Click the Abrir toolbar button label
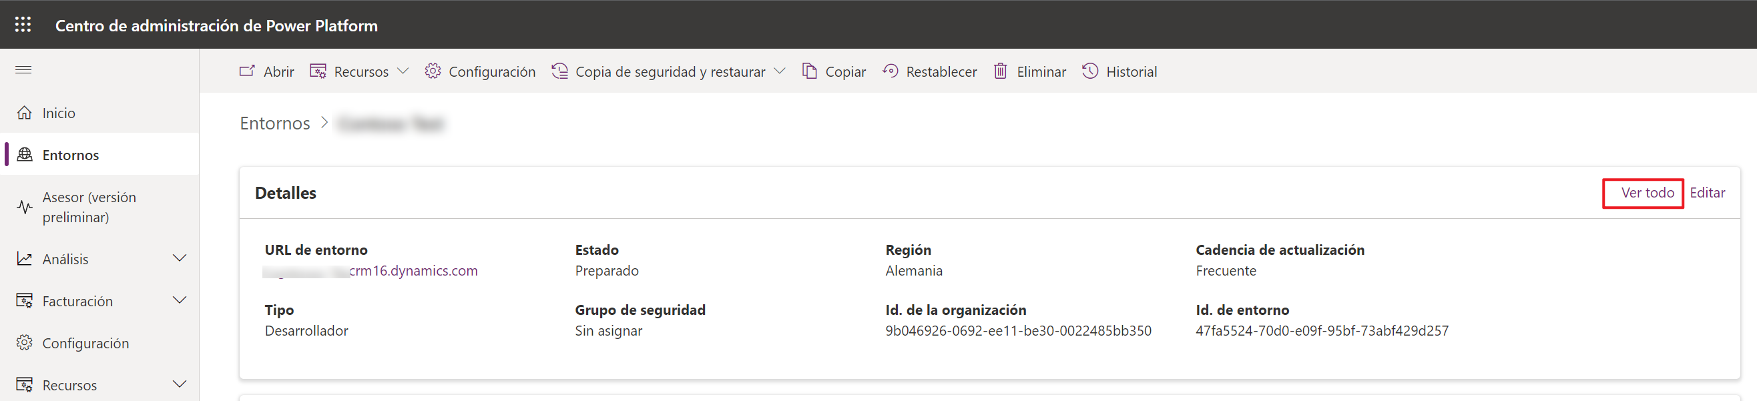Screen dimensions: 1757x401 [279, 71]
